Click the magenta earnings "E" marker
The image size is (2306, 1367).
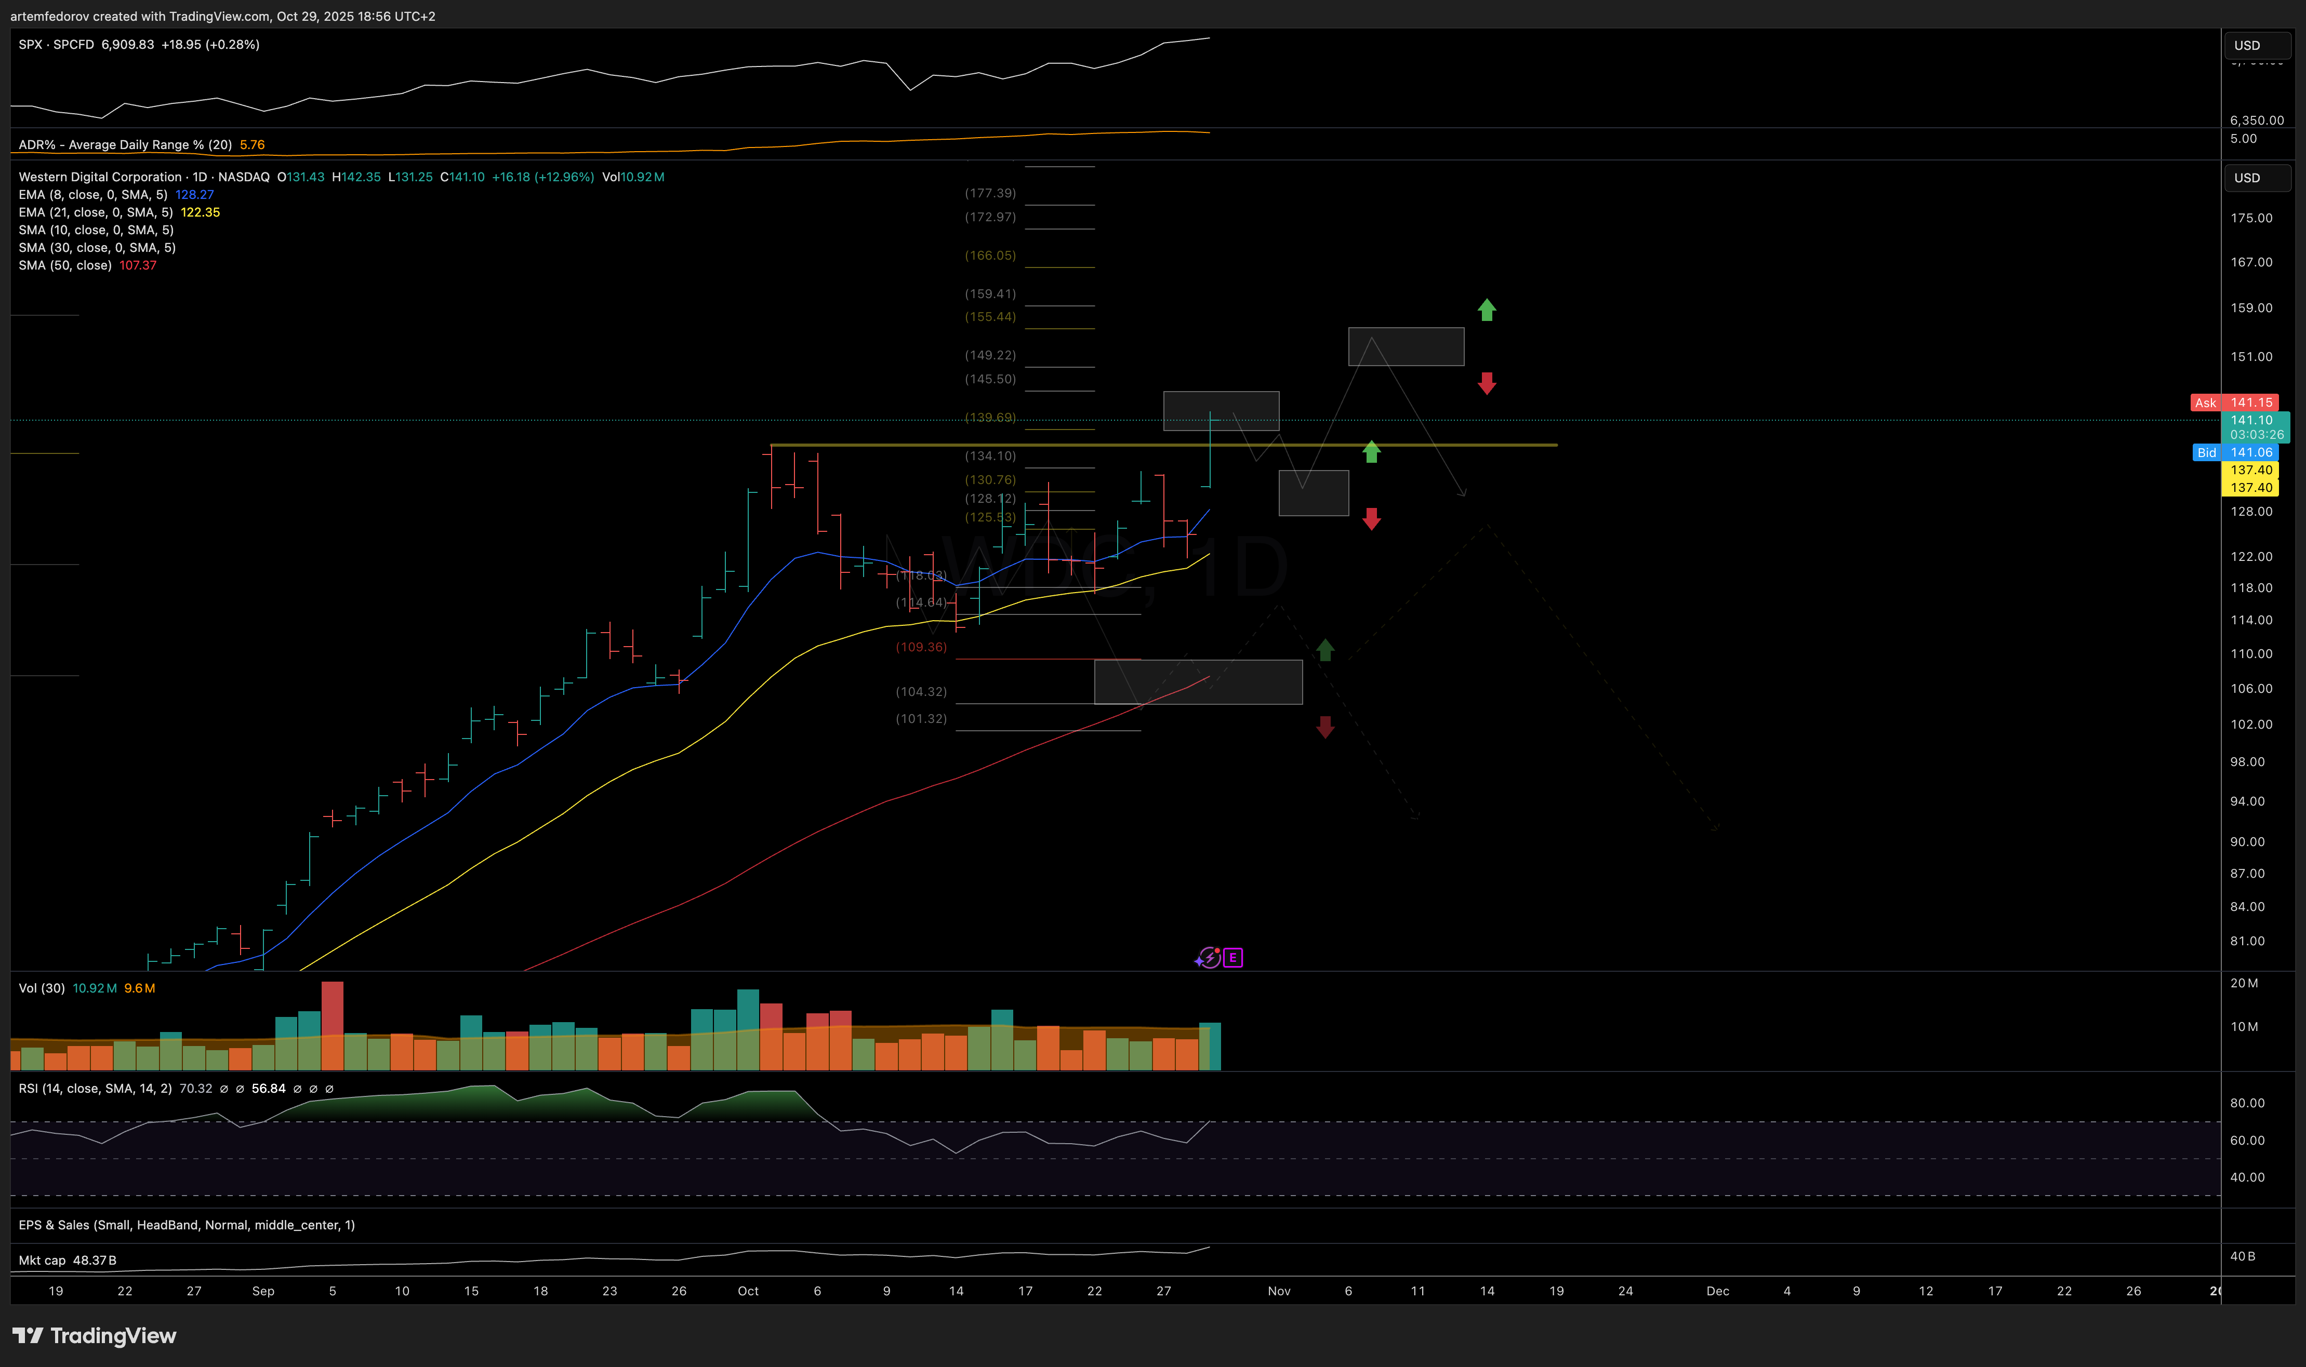[x=1232, y=958]
